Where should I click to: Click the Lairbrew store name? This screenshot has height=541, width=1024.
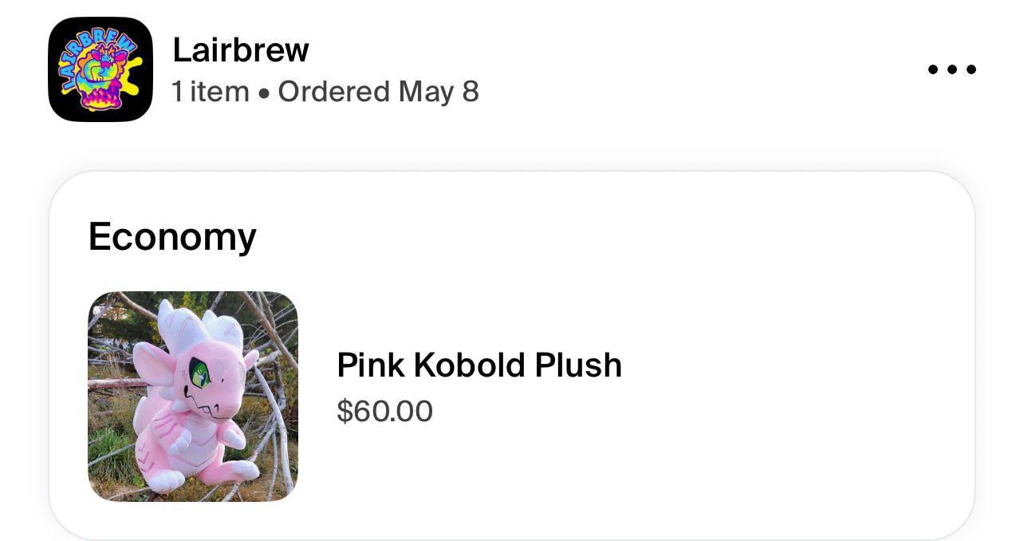[x=241, y=50]
